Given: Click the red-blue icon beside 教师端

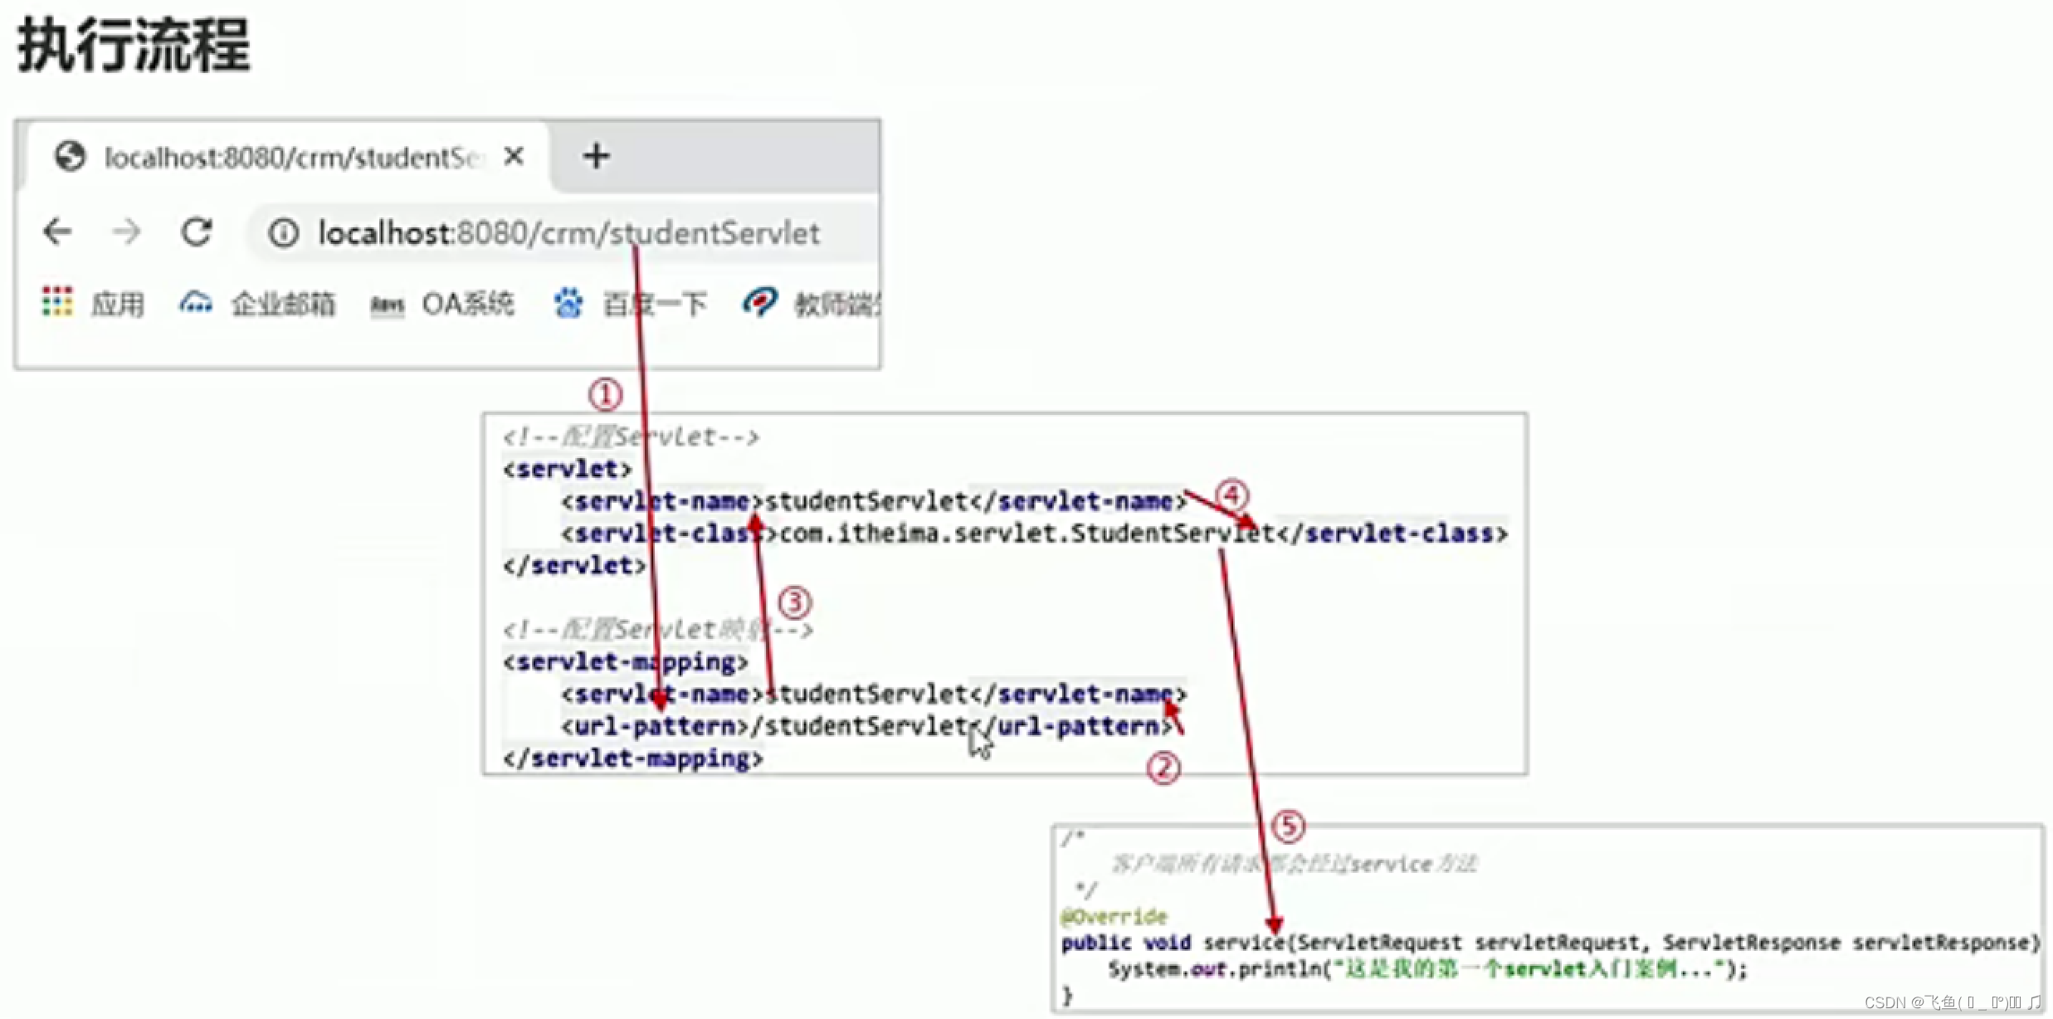Looking at the screenshot, I should click(x=760, y=302).
